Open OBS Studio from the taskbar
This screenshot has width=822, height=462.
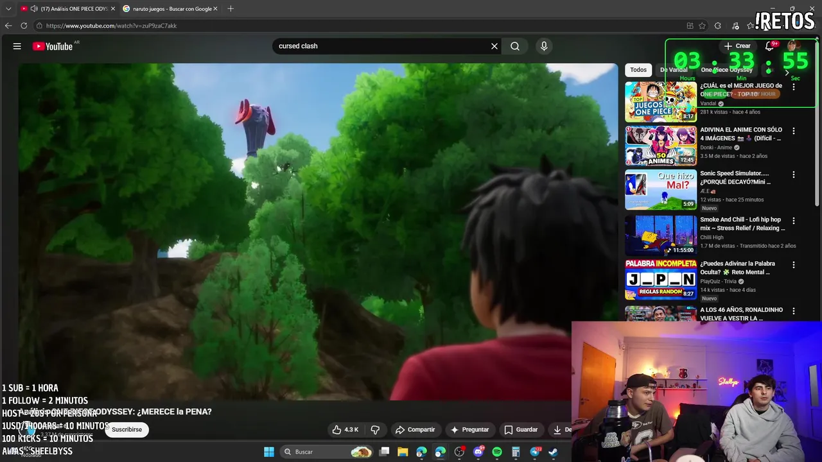click(x=459, y=452)
